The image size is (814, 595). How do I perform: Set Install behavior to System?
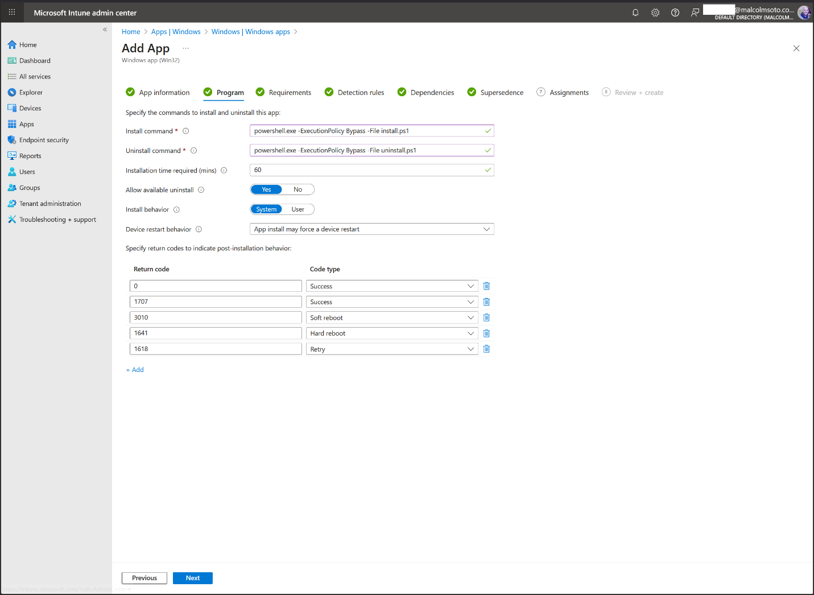(x=266, y=209)
